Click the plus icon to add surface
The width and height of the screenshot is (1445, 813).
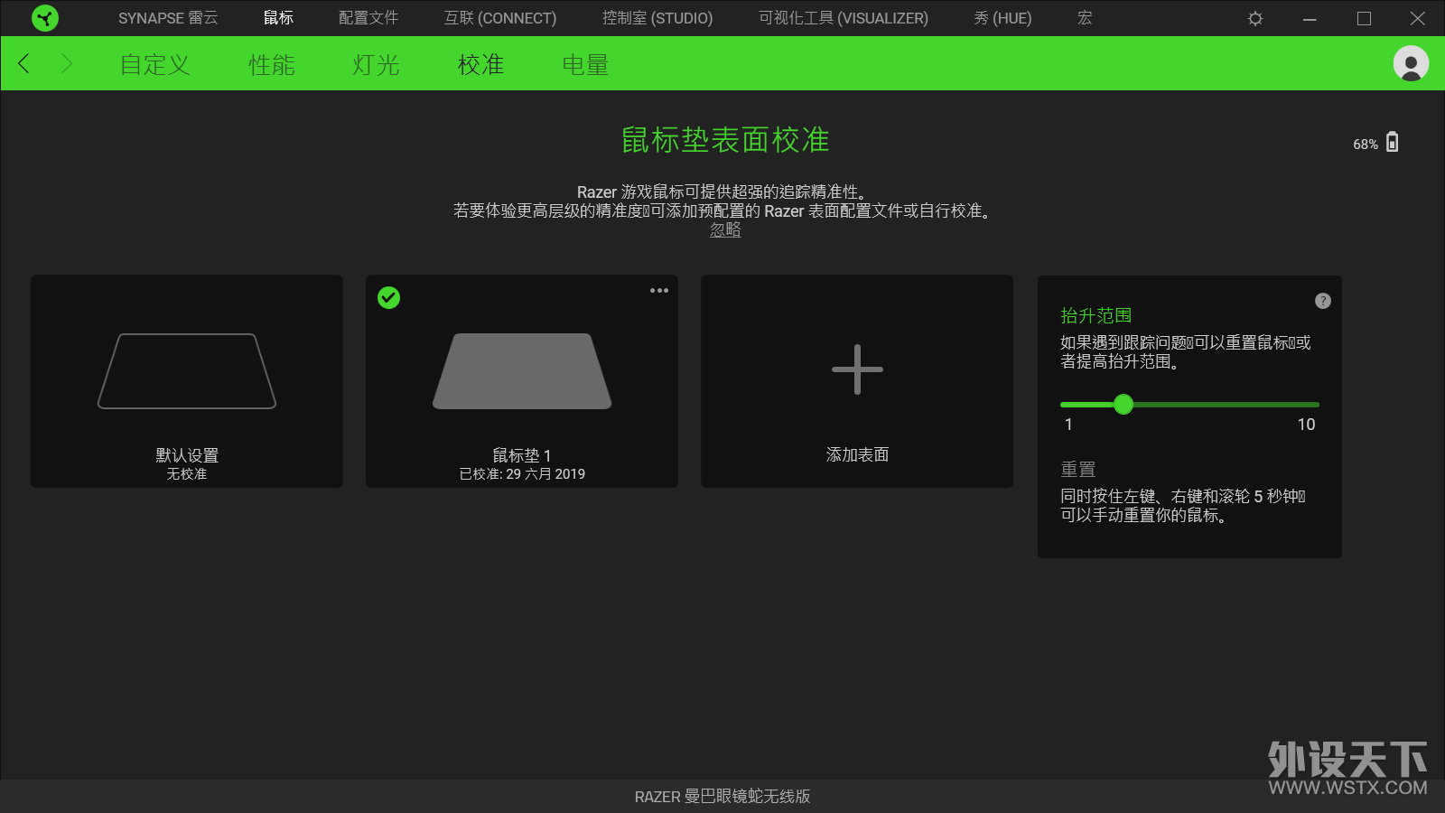[x=857, y=369]
